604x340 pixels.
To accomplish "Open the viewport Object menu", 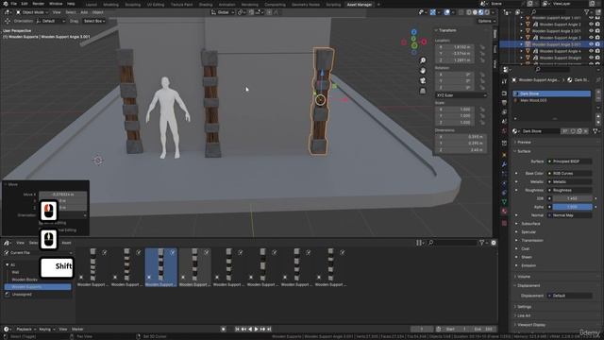I will [97, 12].
